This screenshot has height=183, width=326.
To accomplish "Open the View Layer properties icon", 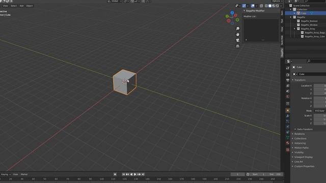I will pyautogui.click(x=288, y=86).
